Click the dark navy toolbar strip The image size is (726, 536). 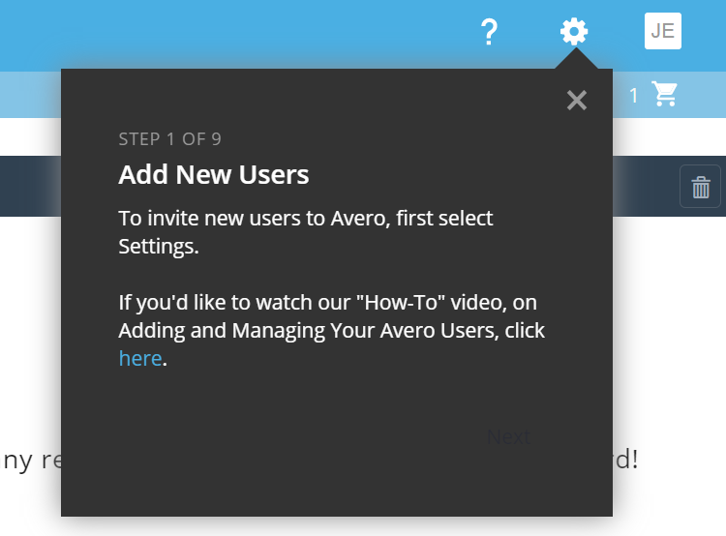29,186
